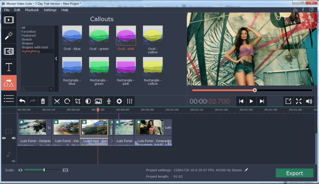Collapse the callouts category panel
This screenshot has height=184, width=319.
[56, 59]
